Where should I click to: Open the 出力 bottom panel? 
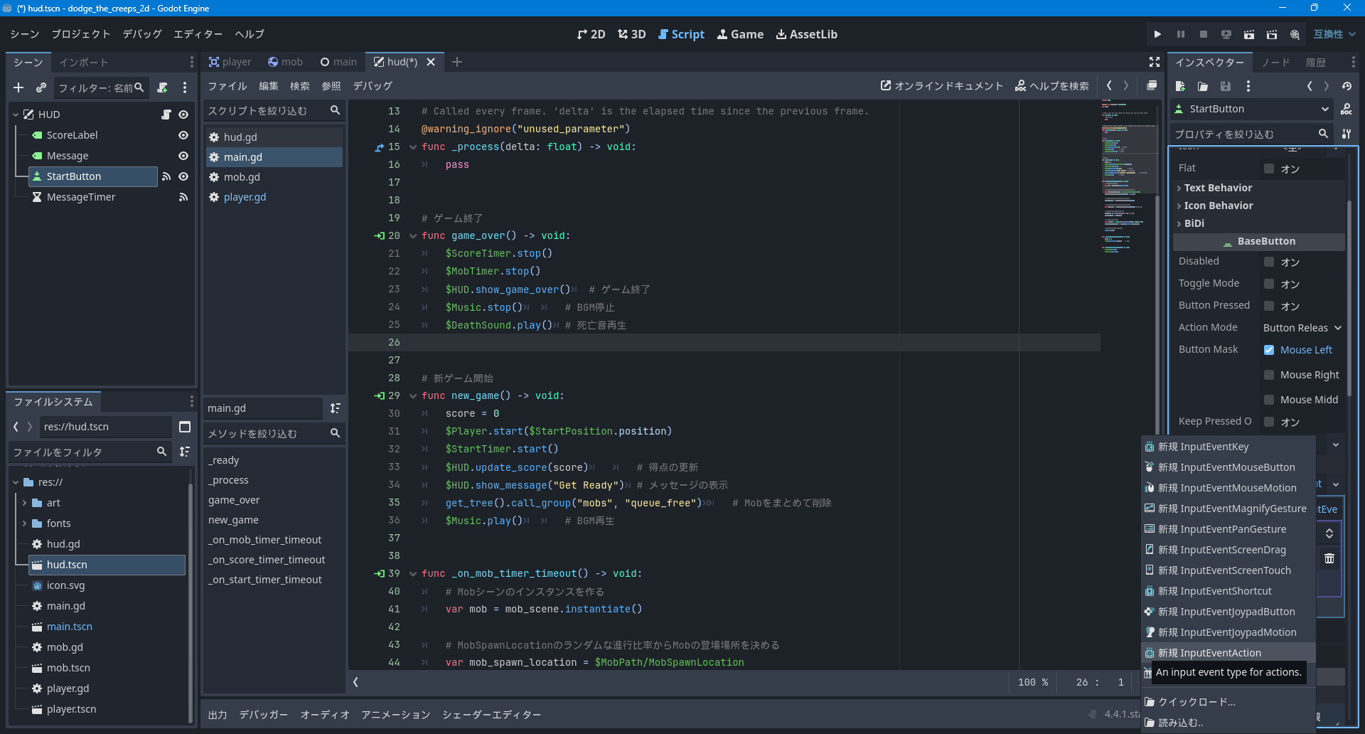(217, 715)
